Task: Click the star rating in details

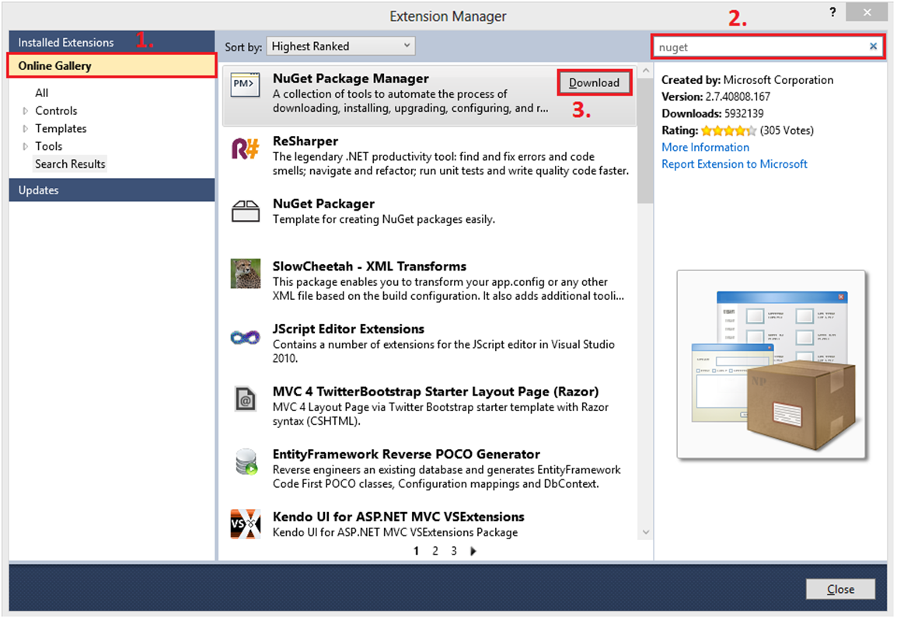Action: (x=728, y=131)
